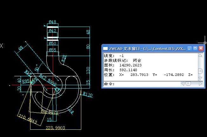207x137 pixels.
Task: Minimize the ZWCAD text window
Action: [189, 48]
